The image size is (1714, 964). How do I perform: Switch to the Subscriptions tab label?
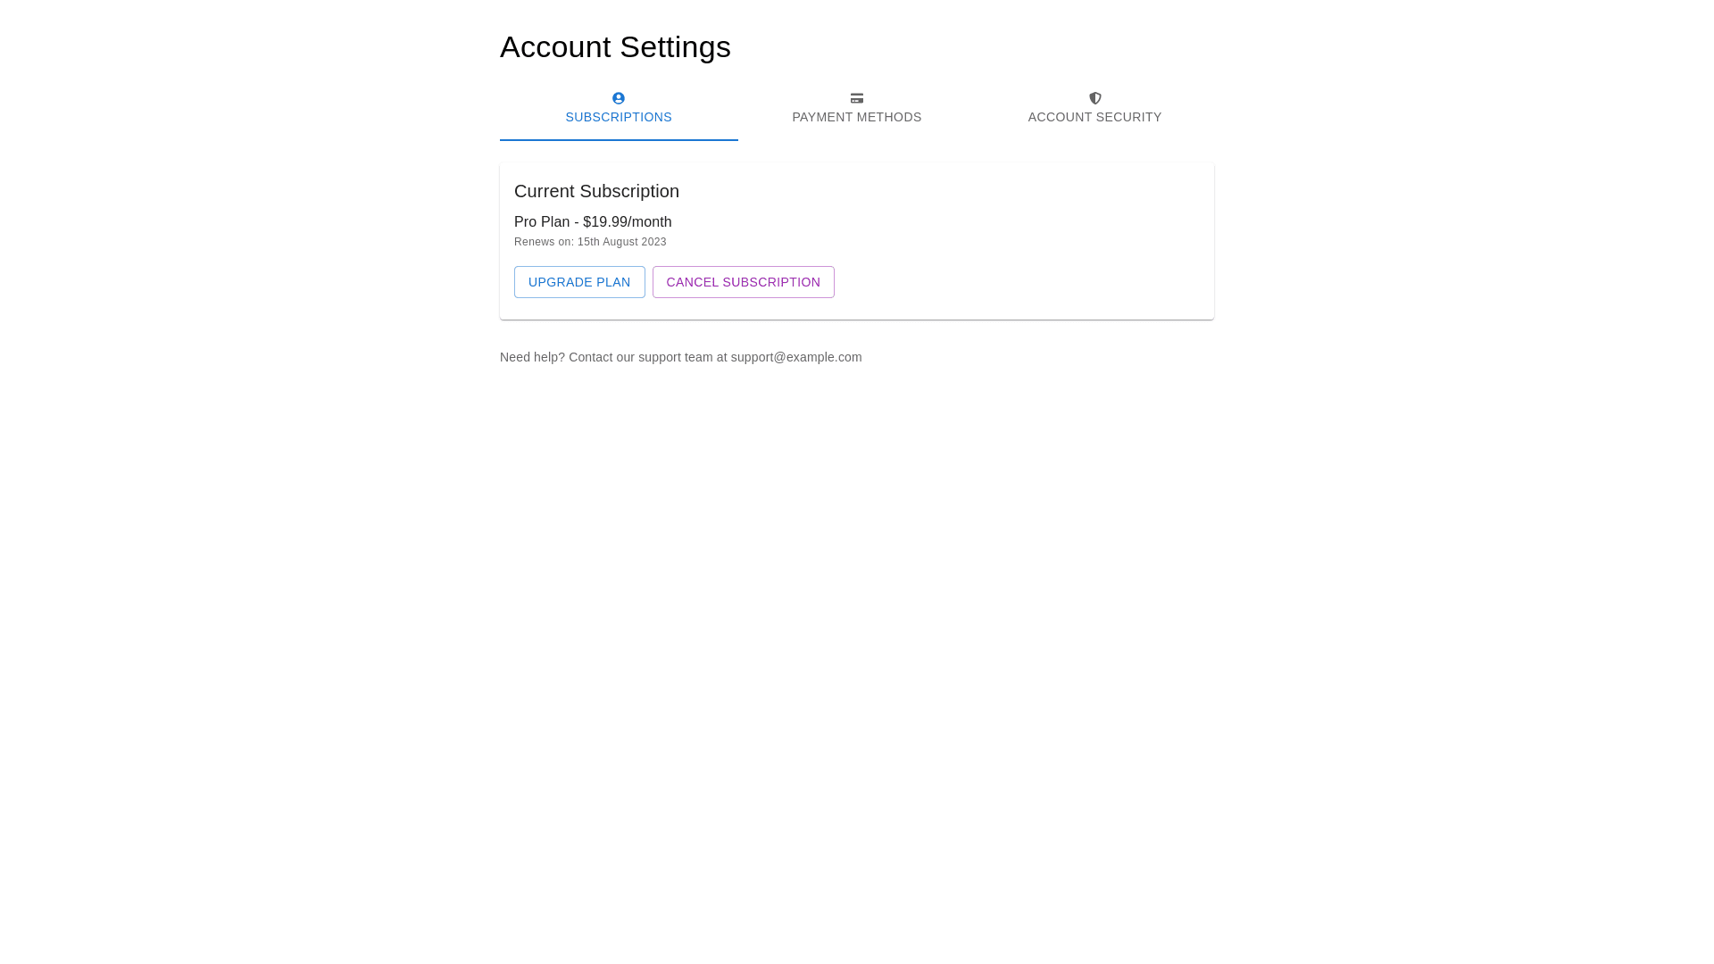click(x=619, y=117)
